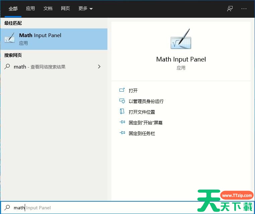Click the pin icon beside 固定到"开始"屏幕
Image resolution: width=255 pixels, height=214 pixels.
pos(122,123)
